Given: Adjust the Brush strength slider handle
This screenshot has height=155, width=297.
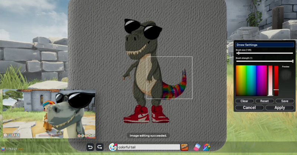Looking at the screenshot, I should click(x=293, y=61).
